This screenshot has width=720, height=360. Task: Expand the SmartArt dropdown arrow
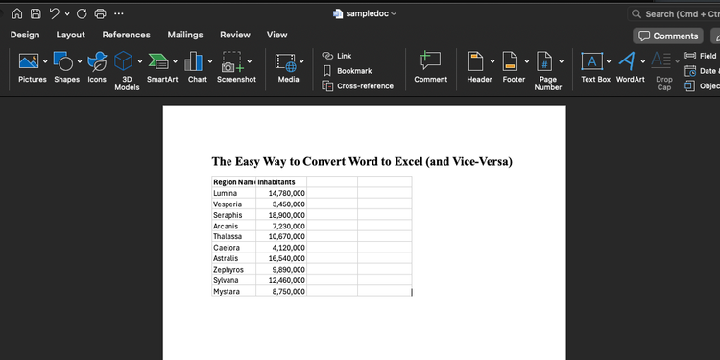pyautogui.click(x=176, y=61)
